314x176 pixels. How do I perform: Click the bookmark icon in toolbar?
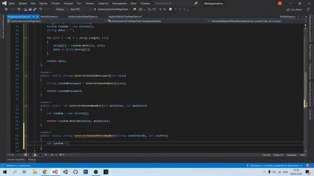pyautogui.click(x=170, y=9)
